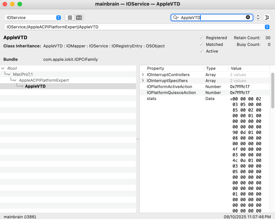Clear the AppleVTD search text
Image resolution: width=275 pixels, height=219 pixels.
point(248,17)
